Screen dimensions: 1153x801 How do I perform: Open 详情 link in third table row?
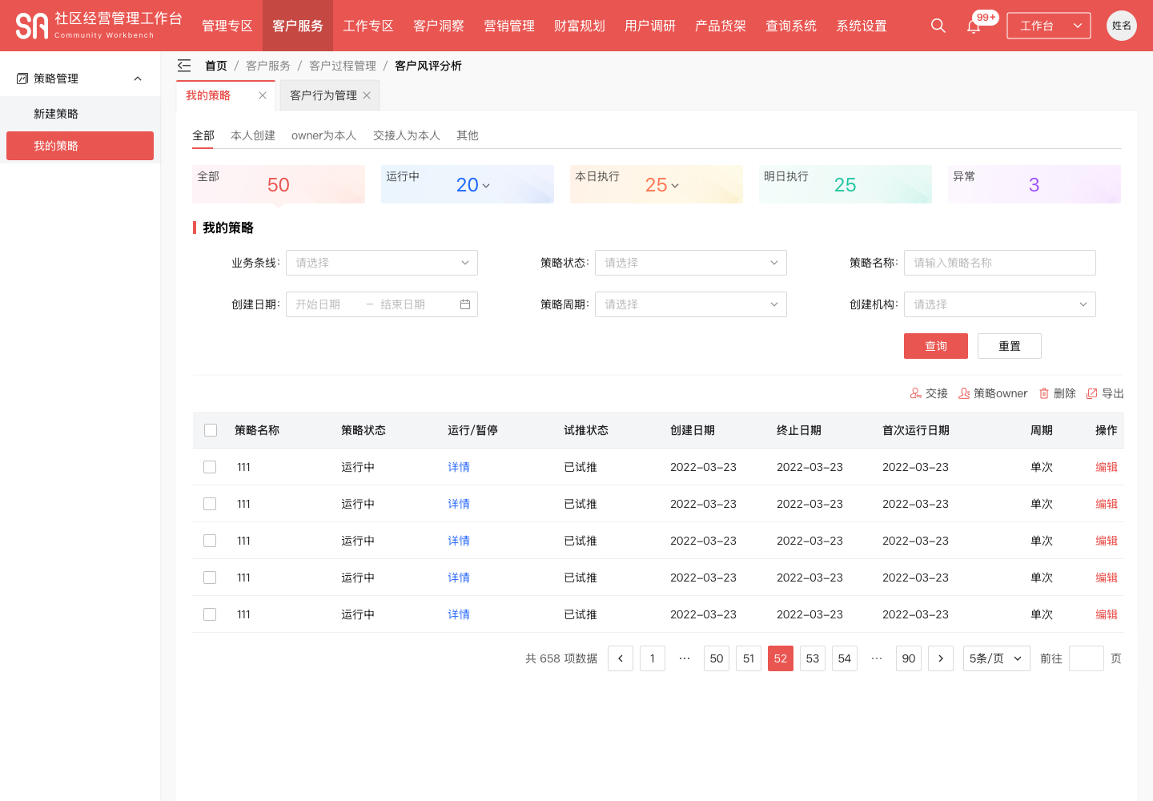[459, 541]
